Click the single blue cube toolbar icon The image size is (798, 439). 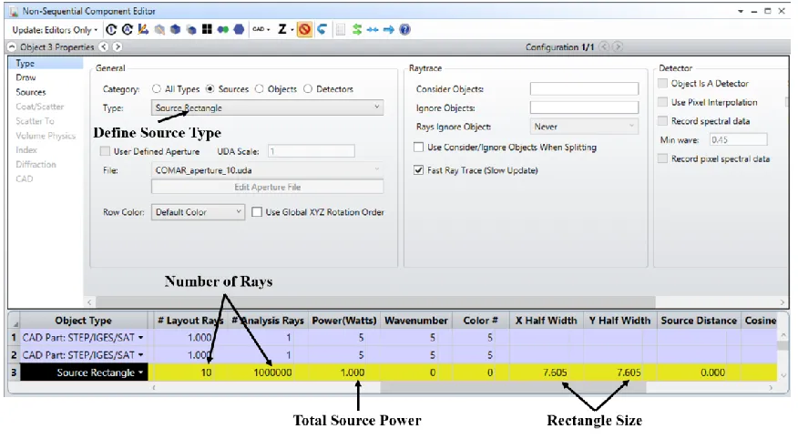click(176, 30)
